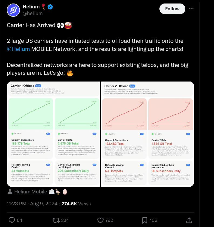Screen dimensions: 214x227
Task: Click the blue verified badge
Action: 50,7
